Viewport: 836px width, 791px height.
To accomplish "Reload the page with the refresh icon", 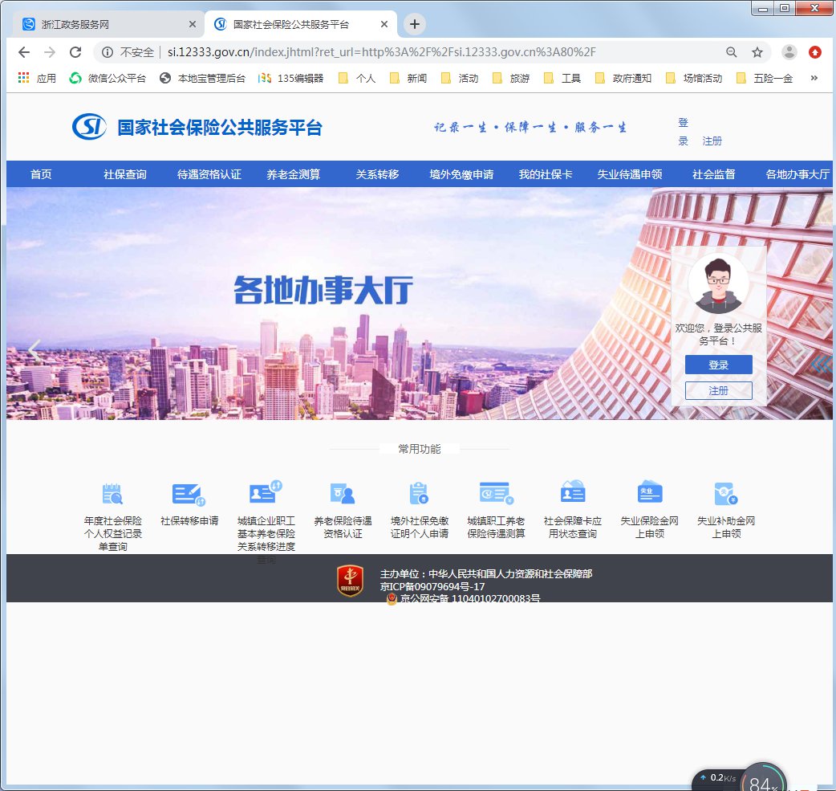I will (x=75, y=52).
